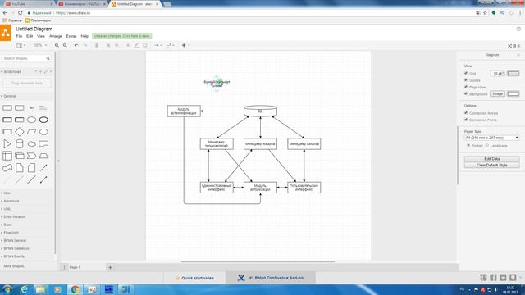This screenshot has height=295, width=525.
Task: Toggle the Background checkbox
Action: point(466,93)
